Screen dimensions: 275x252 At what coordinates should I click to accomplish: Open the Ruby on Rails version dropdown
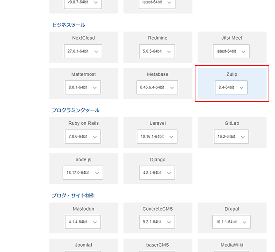83,137
